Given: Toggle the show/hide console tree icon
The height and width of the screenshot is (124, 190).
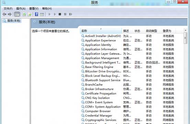Looking at the screenshot, I should pos(17,14).
